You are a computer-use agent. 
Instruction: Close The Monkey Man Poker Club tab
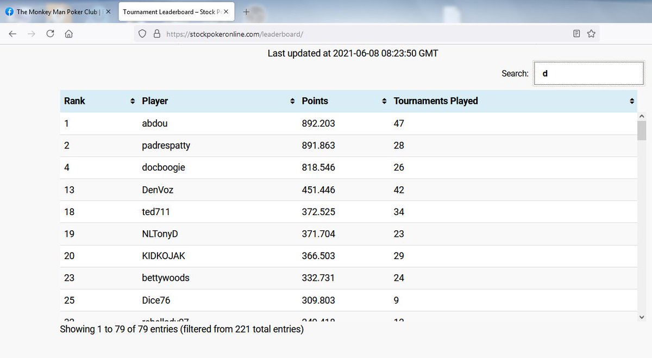[x=108, y=11]
